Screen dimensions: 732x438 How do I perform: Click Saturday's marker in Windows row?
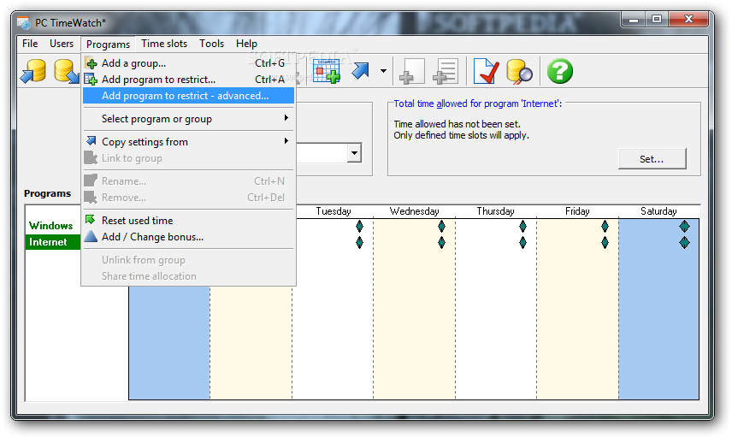(x=684, y=226)
